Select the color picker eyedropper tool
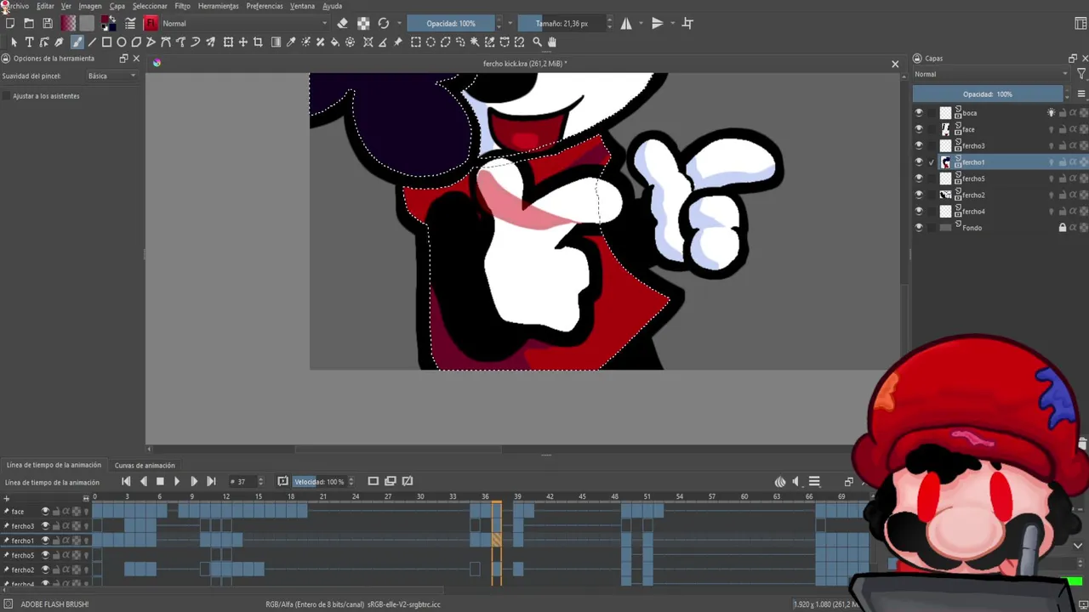 (290, 42)
